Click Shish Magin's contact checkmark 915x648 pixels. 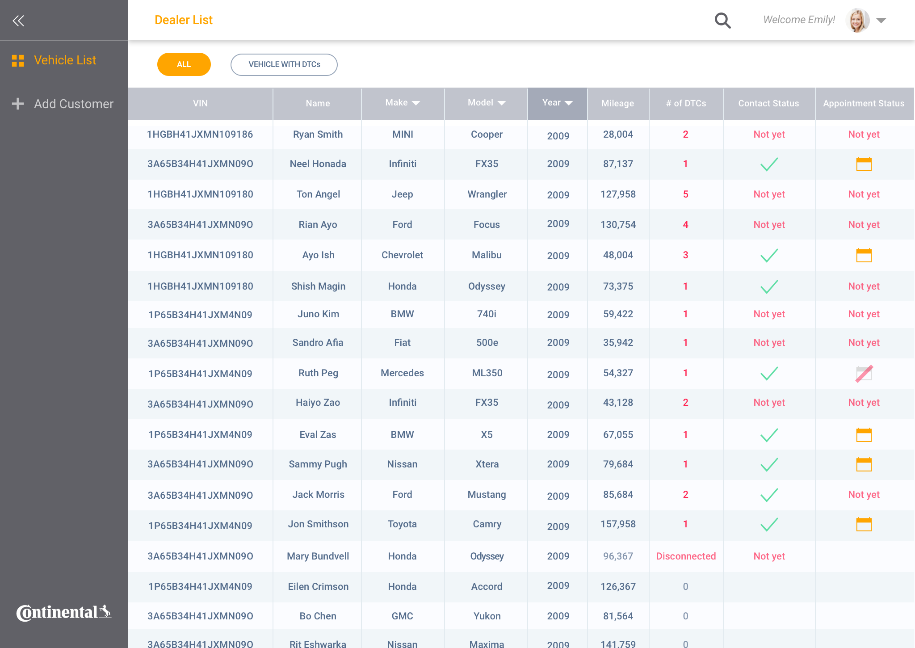coord(769,286)
